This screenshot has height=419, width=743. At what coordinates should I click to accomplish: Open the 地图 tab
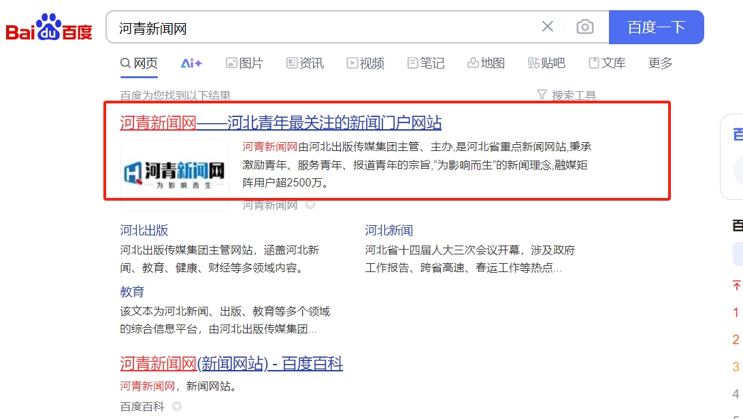coord(486,63)
